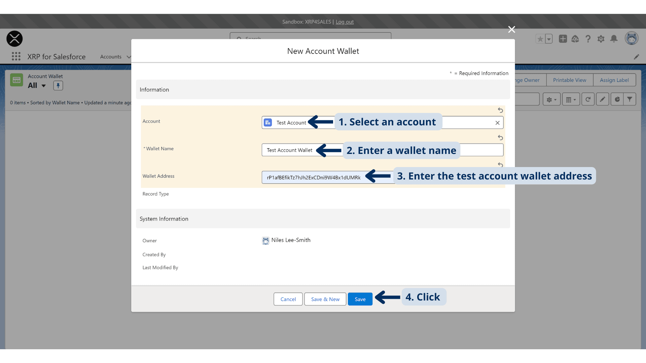Viewport: 646px width, 363px height.
Task: Click the Printable View button
Action: (x=569, y=80)
